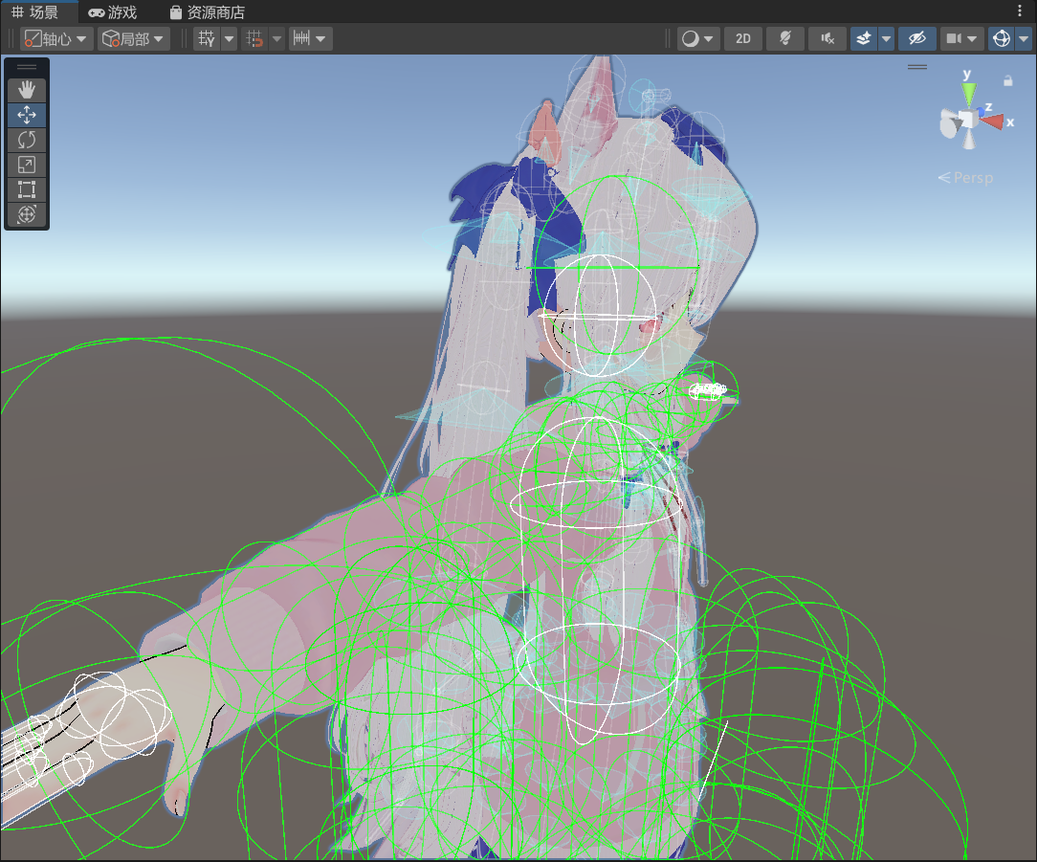Toggle 2D view mode
This screenshot has height=862, width=1037.
[743, 39]
